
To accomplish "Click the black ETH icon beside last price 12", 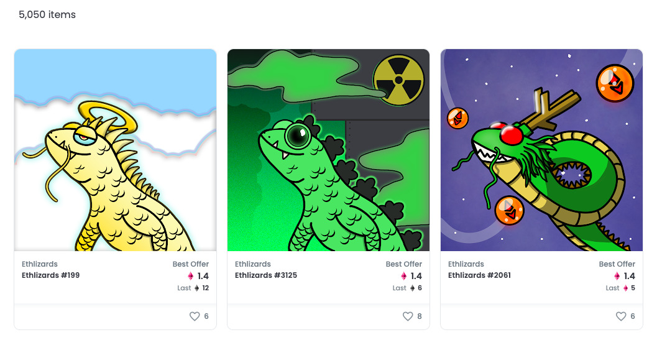I will tap(197, 288).
